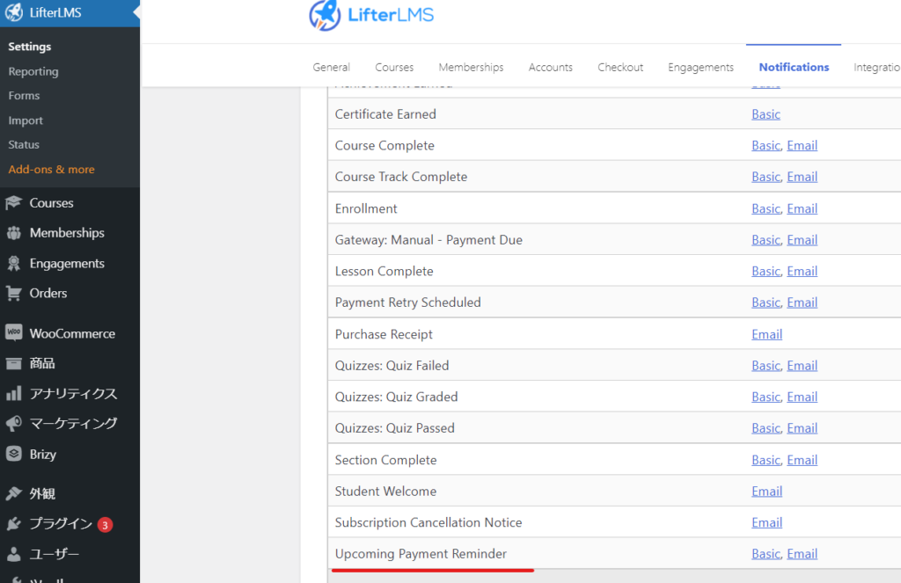901x583 pixels.
Task: Click the ユーザー person icon
Action: (14, 554)
